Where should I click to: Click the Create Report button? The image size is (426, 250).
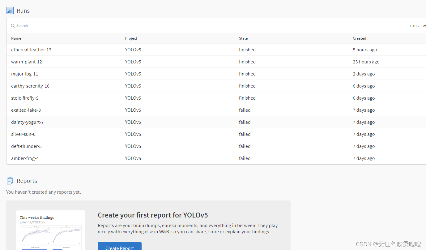pos(120,246)
